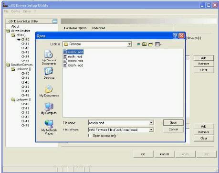Viewport: 219px width, 173px height.
Task: Click the cifX Driver Setup Utility panel header icon
Action: pos(55,21)
